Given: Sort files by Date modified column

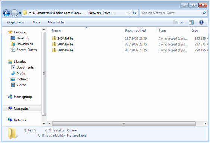Looking at the screenshot, I should [135, 30].
